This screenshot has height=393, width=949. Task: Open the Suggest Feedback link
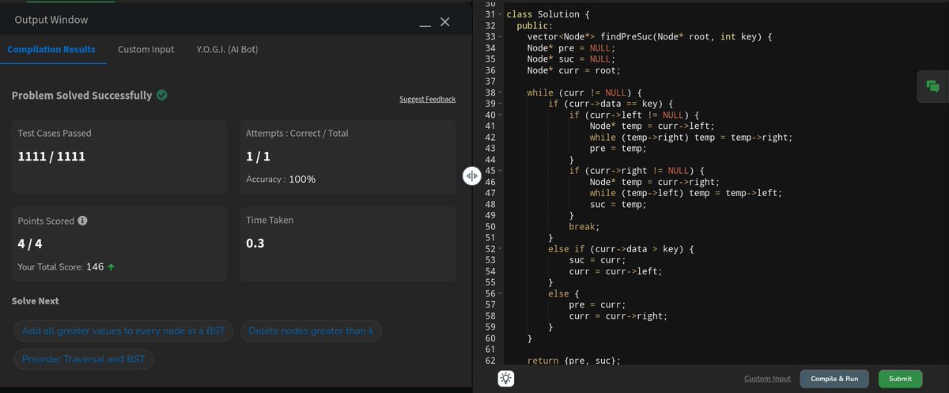428,99
